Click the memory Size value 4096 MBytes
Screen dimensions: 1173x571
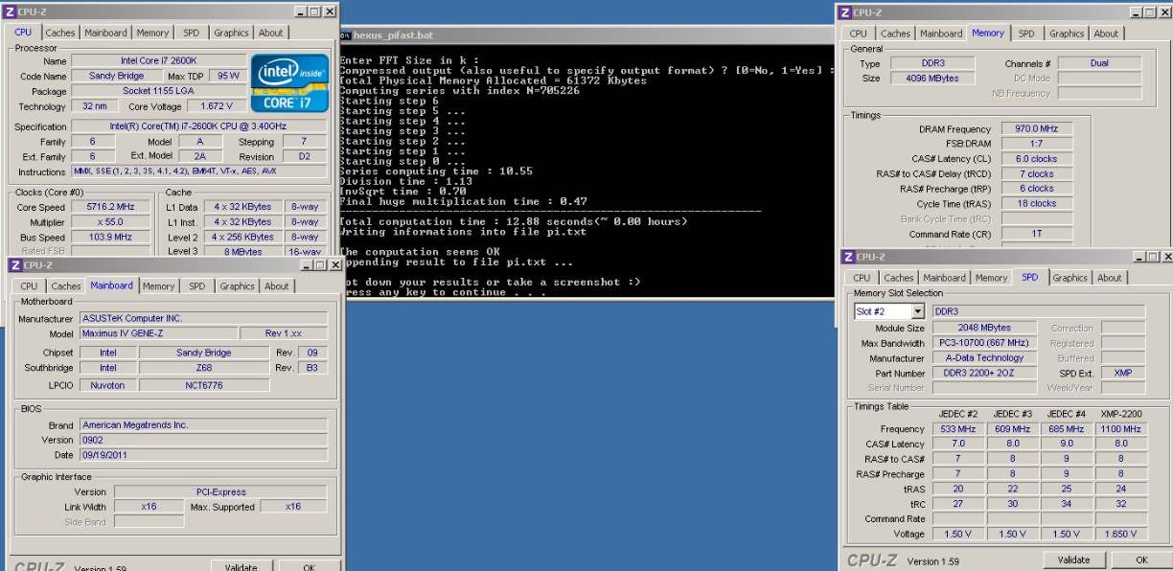pos(931,79)
